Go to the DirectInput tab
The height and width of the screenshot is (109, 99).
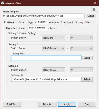click(67, 22)
